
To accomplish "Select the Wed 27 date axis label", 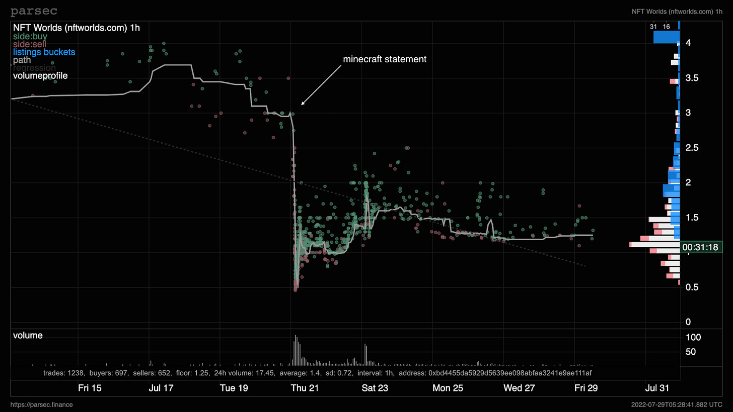I will [519, 388].
